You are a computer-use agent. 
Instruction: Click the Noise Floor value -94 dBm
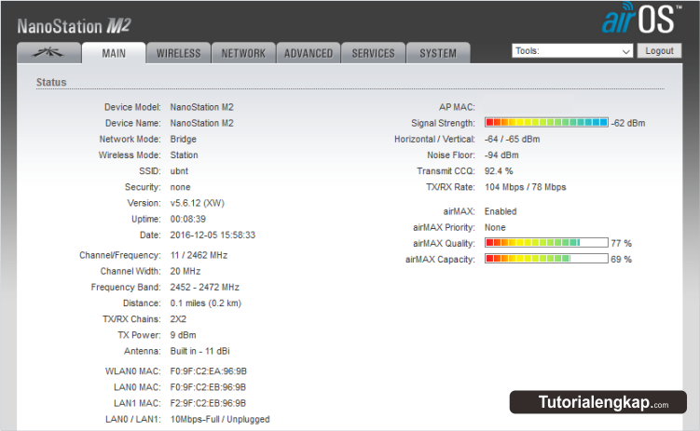(x=501, y=155)
